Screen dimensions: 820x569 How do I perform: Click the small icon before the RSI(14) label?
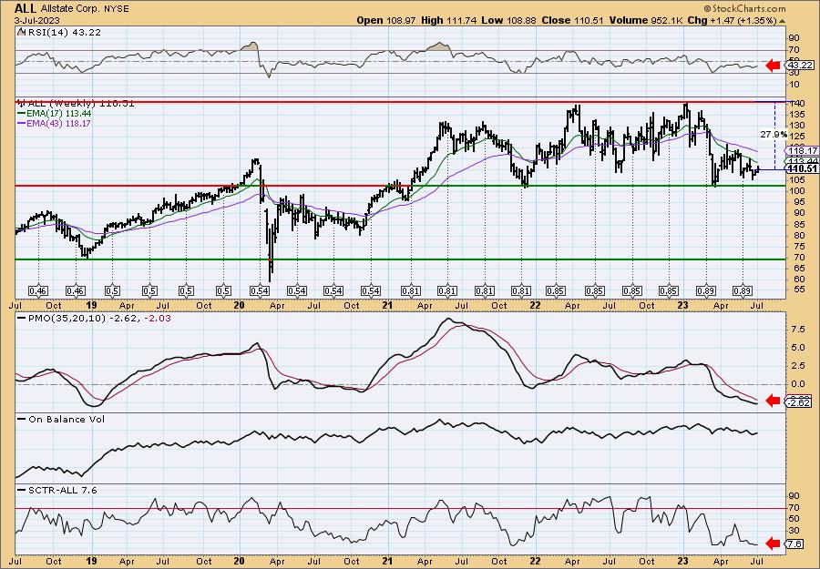pos(20,32)
